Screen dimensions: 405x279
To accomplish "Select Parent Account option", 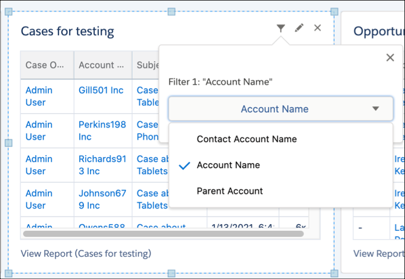I will (x=230, y=191).
